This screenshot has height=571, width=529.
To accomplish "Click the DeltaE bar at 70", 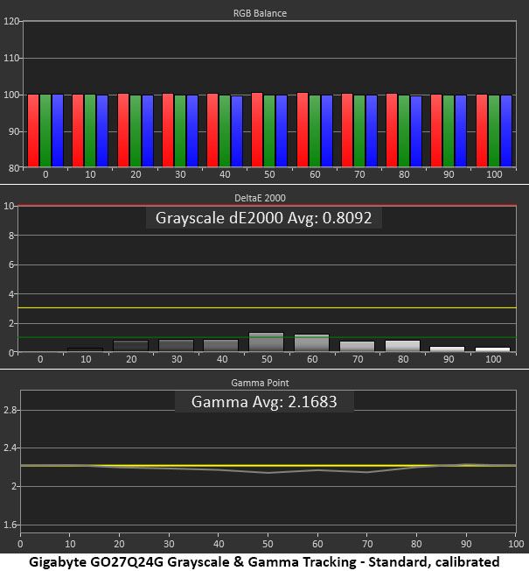I will point(357,346).
